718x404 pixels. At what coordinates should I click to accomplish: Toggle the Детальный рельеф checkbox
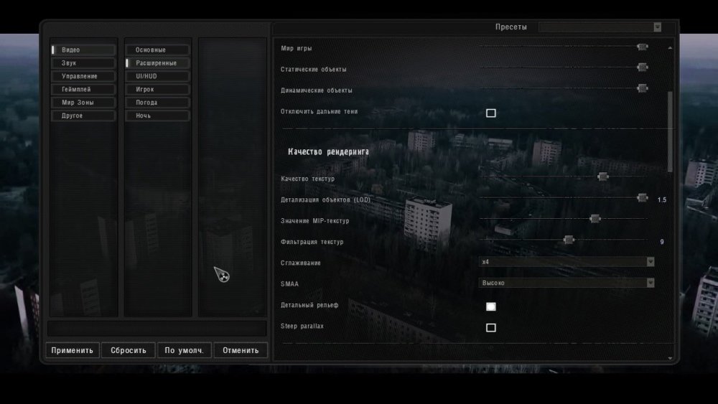tap(491, 306)
